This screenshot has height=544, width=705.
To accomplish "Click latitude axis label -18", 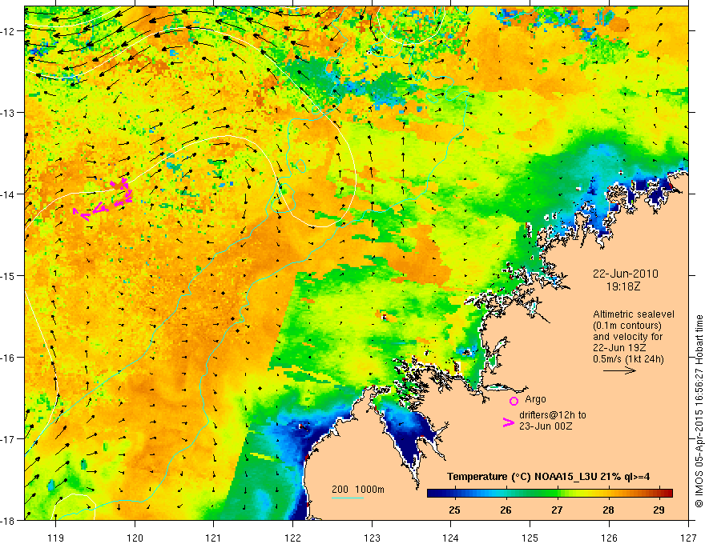I will [x=9, y=520].
